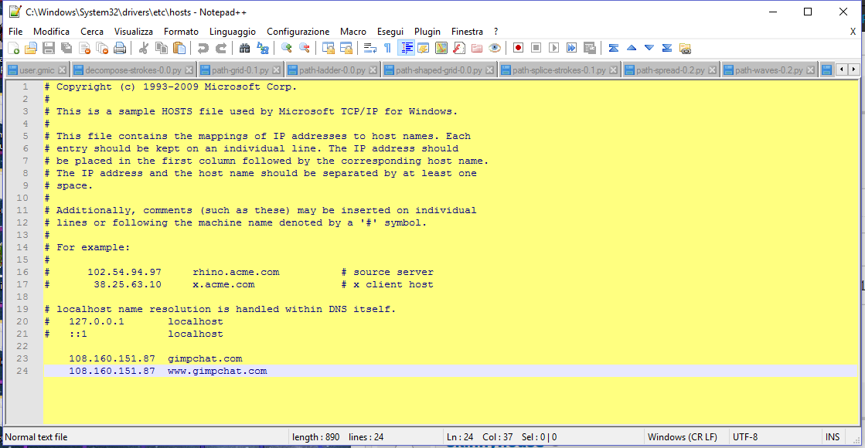Click the Replace icon
The image size is (865, 448).
pos(263,49)
